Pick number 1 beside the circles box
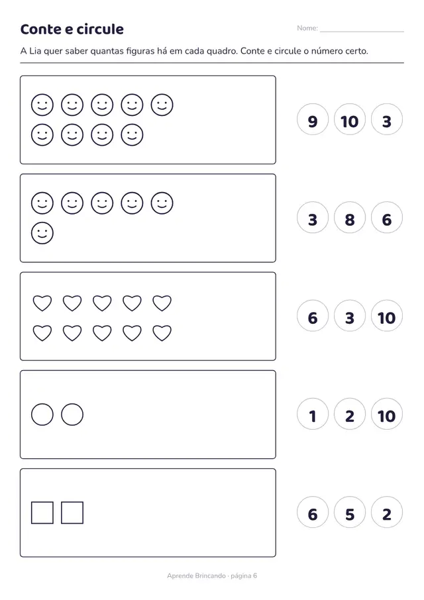Screen dimensions: 424x600 (313, 414)
